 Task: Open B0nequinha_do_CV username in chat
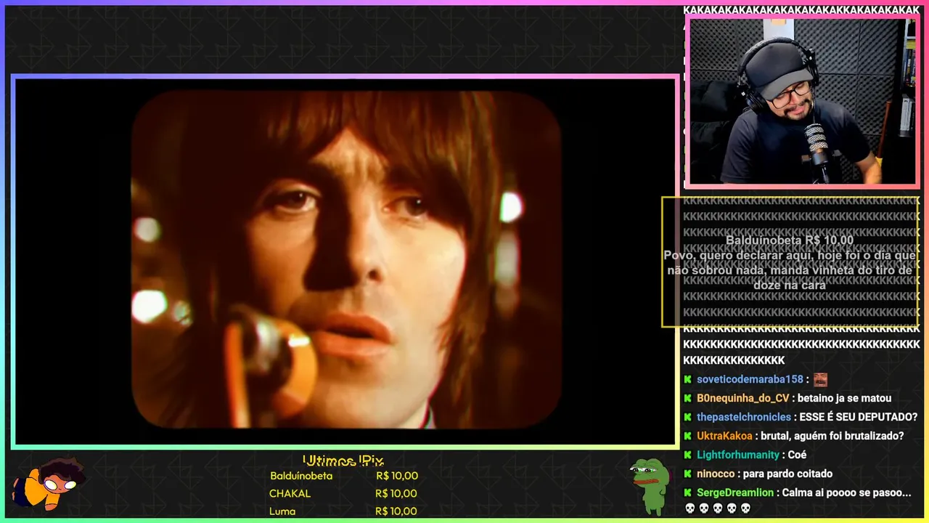[742, 398]
